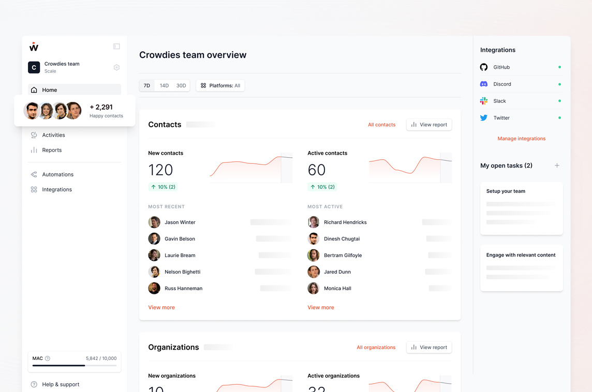Click the Help & support question icon
Screen dimensions: 592x392
(x=34, y=384)
